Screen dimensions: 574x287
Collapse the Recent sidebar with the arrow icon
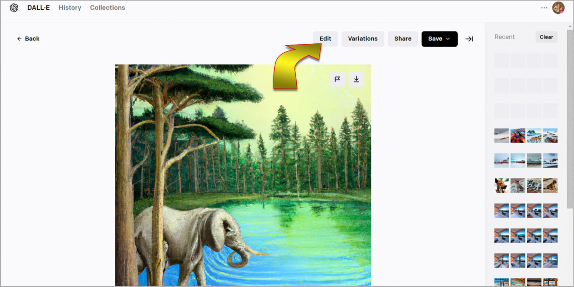pos(469,38)
